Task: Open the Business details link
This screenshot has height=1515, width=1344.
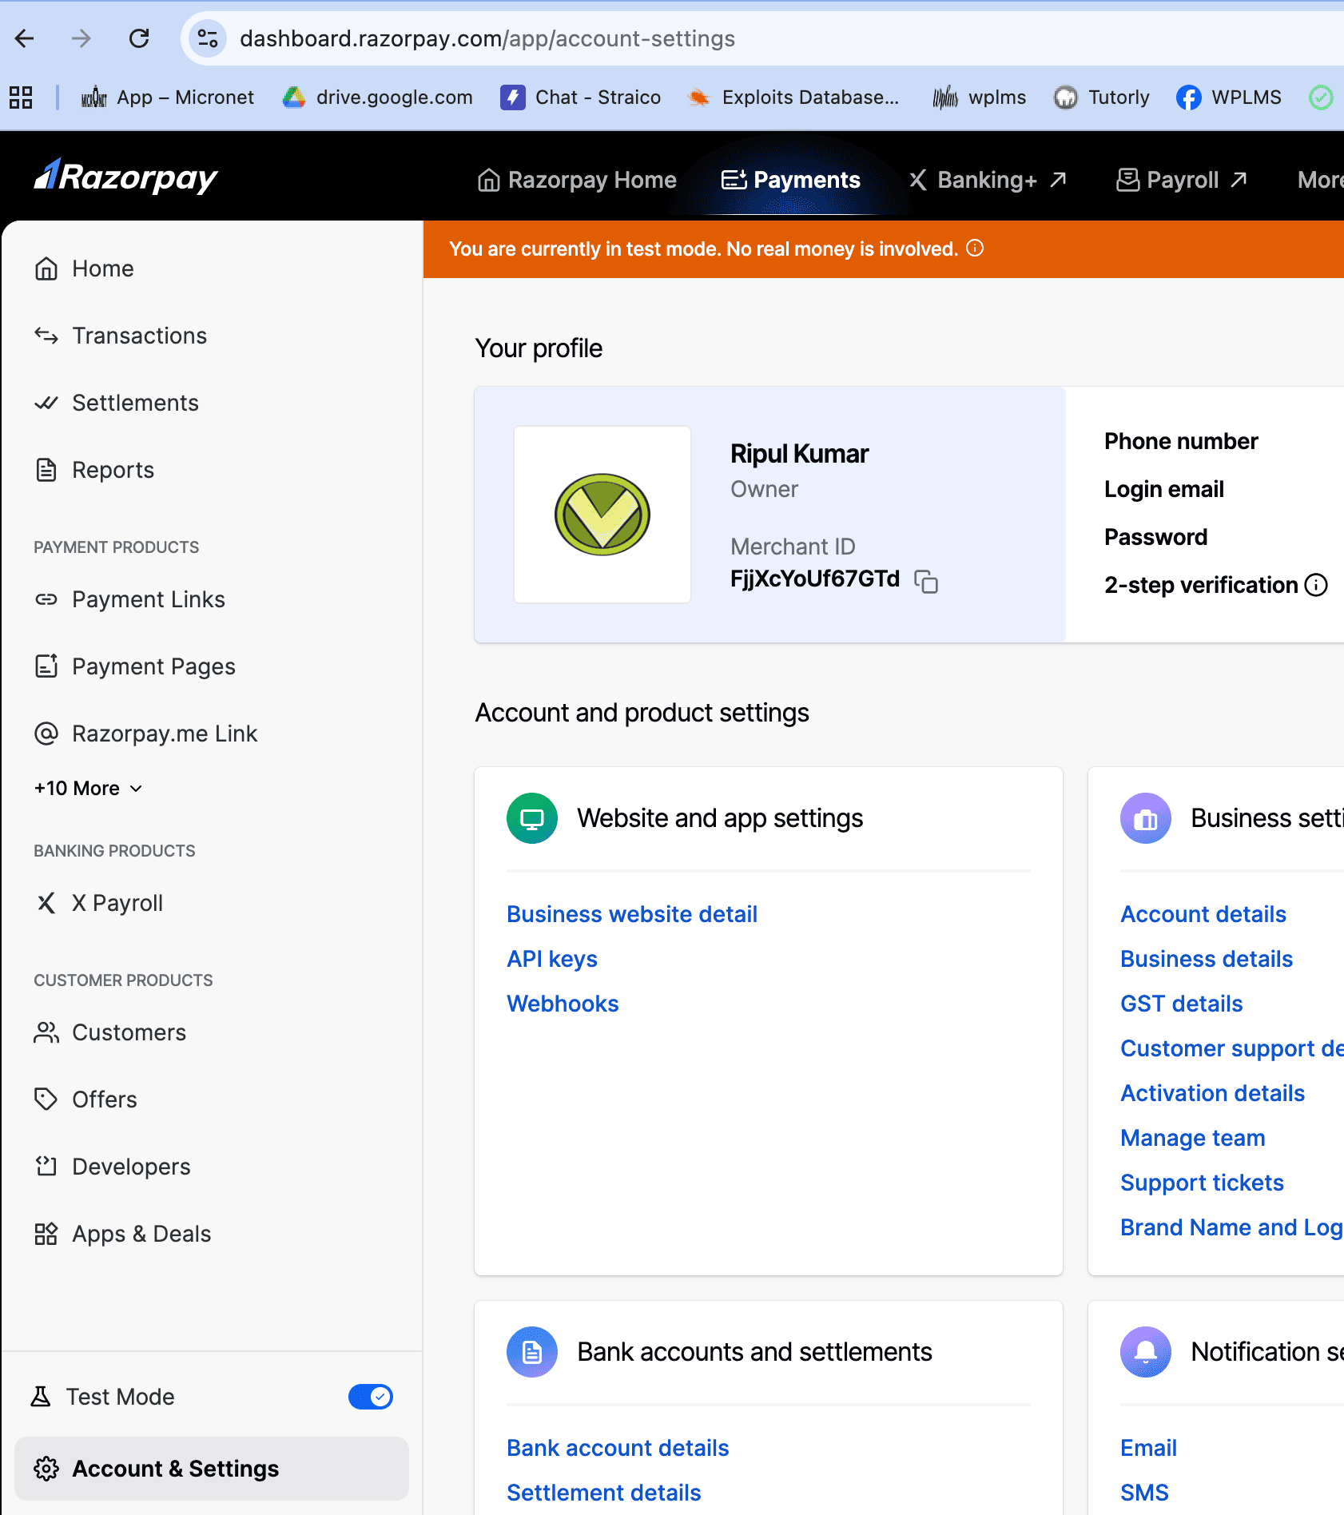Action: click(x=1207, y=959)
